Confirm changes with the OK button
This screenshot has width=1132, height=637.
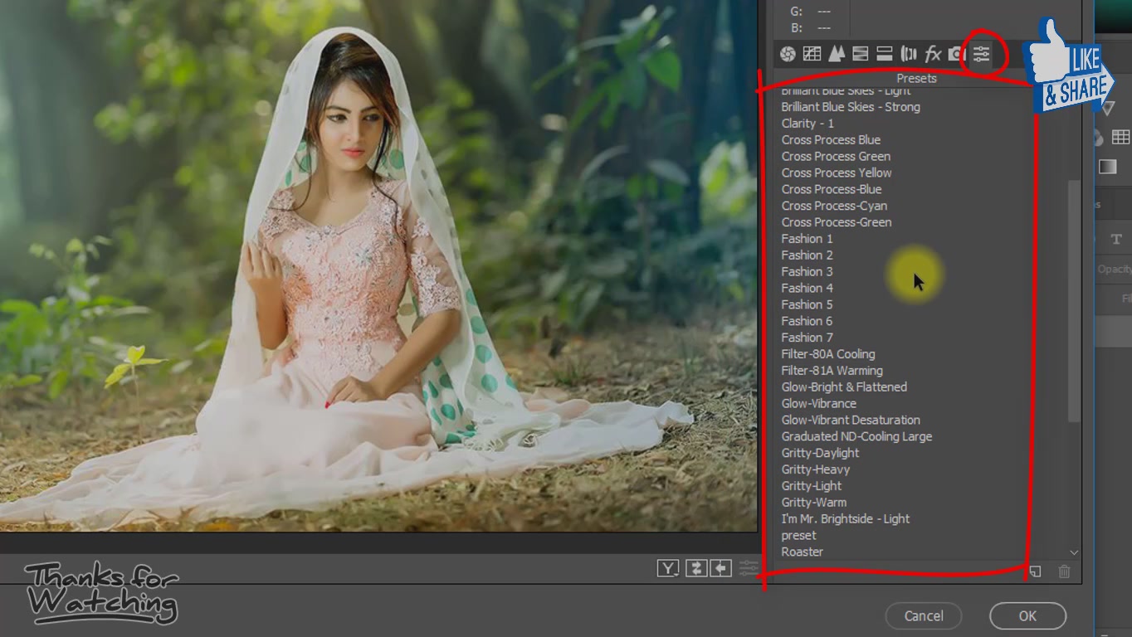click(x=1027, y=615)
